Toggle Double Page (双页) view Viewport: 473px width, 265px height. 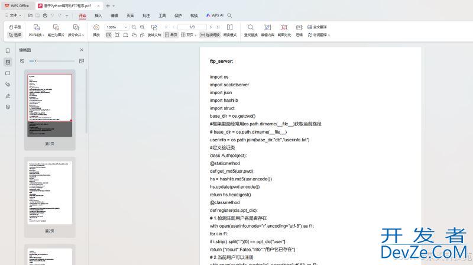point(187,35)
